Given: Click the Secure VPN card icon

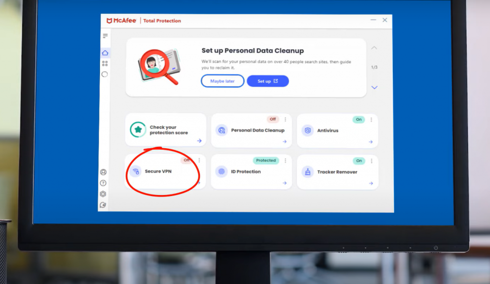Looking at the screenshot, I should click(135, 171).
